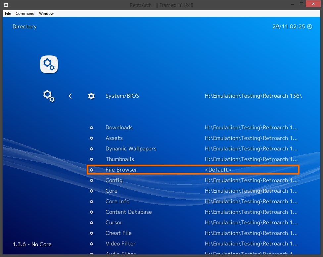Minimize the RetroArch window

click(292, 4)
